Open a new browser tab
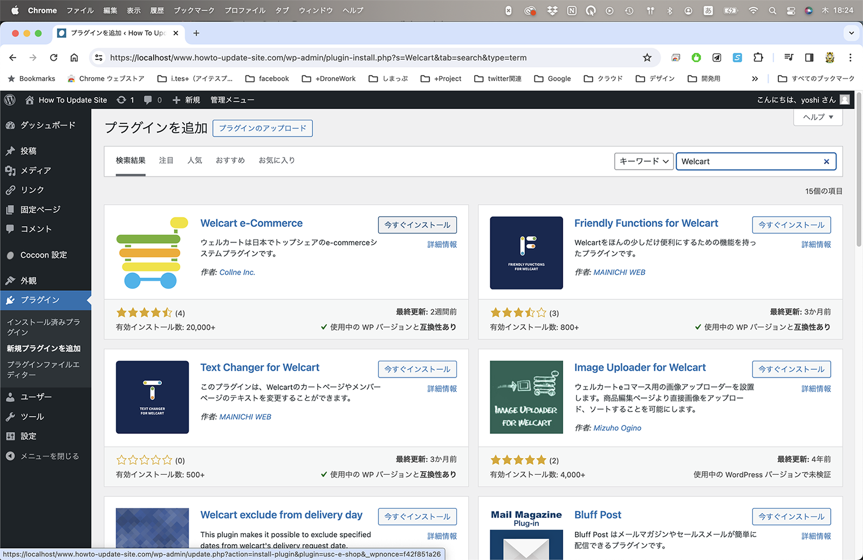863x560 pixels. 196,33
